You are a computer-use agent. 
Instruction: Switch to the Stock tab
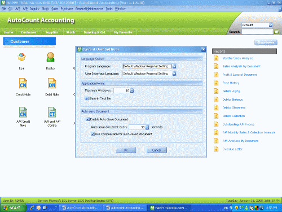coord(70,32)
